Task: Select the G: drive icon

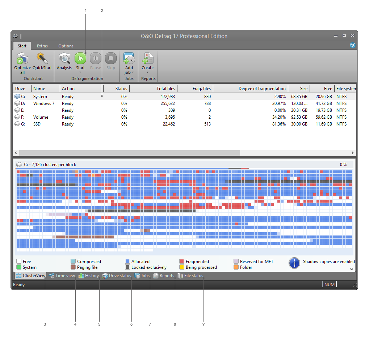Action: [x=17, y=124]
